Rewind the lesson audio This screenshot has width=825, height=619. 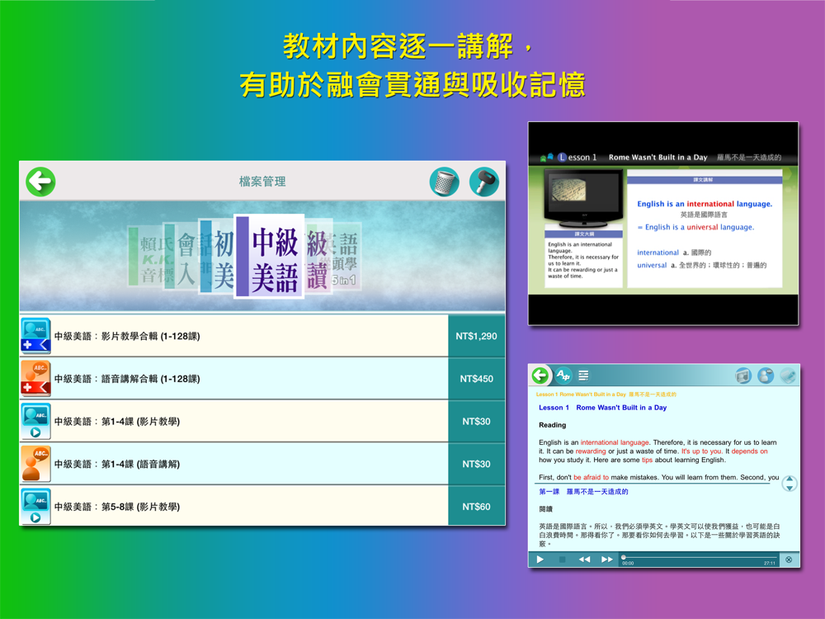coord(584,560)
